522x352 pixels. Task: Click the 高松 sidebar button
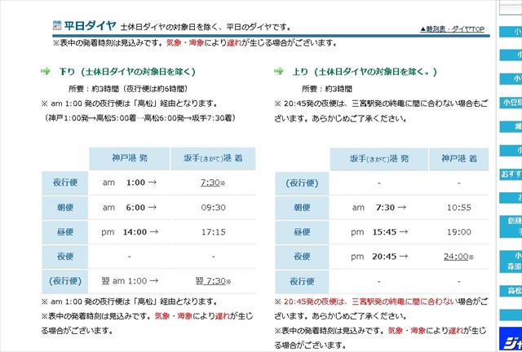coord(512,289)
